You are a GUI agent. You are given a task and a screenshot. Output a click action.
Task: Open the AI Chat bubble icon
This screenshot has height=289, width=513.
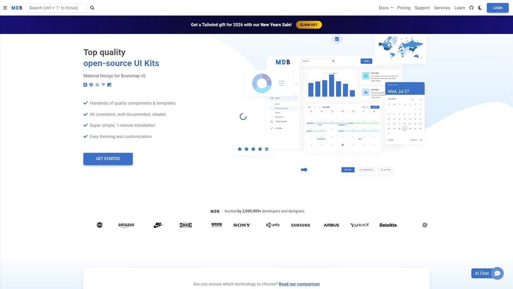click(x=497, y=273)
